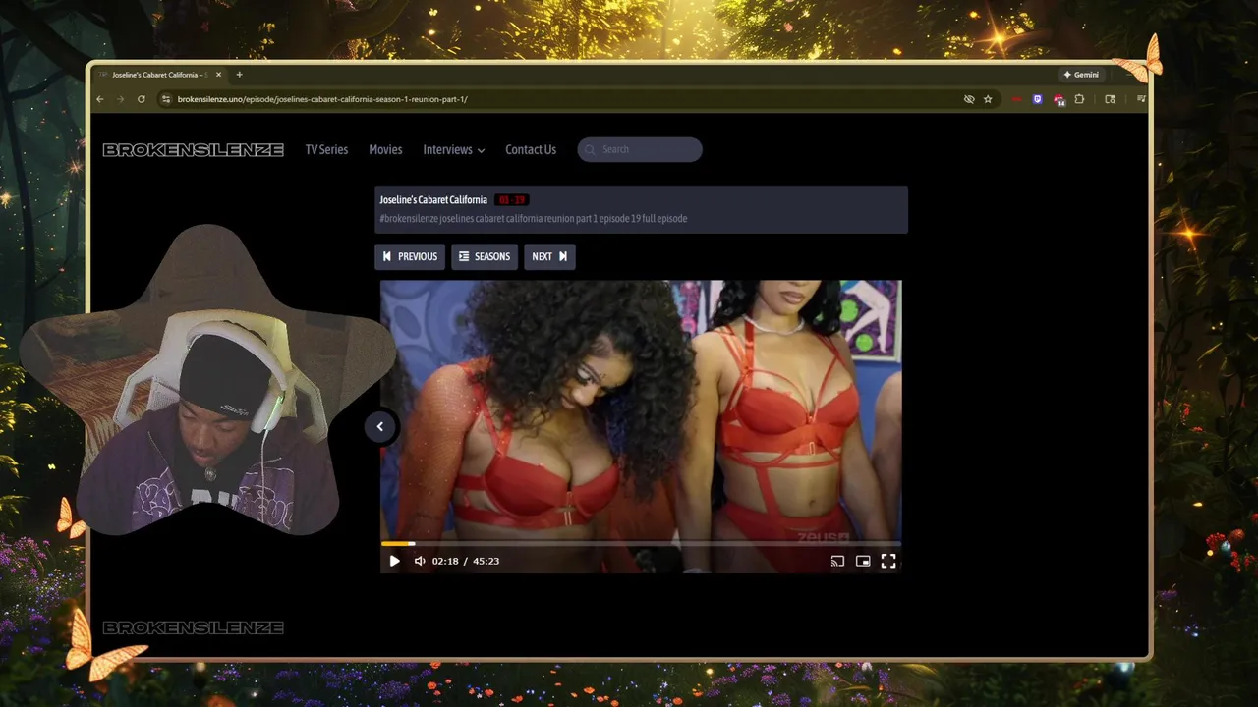Viewport: 1258px width, 707px height.
Task: Open the ad blocker extension showing 14
Action: coord(1058,99)
